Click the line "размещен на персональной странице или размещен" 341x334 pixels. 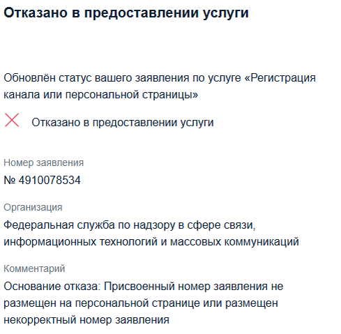[141, 303]
